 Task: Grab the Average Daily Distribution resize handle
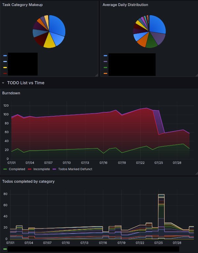196,75
